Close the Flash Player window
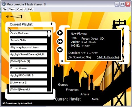The height and width of the screenshot is (107, 132). [x=128, y=4]
